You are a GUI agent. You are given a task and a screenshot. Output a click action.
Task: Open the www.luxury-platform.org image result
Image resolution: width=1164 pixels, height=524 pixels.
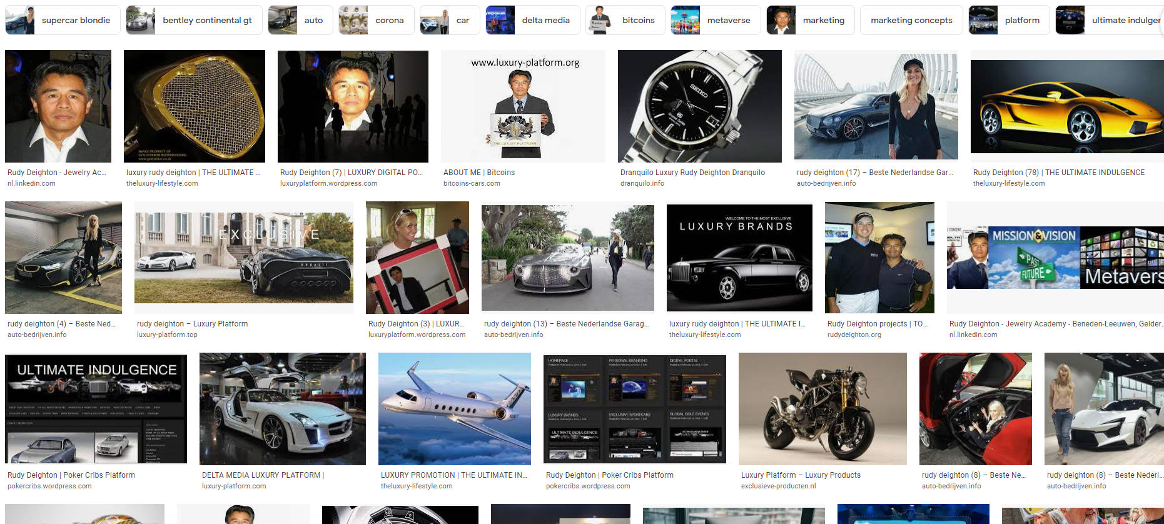tap(523, 106)
